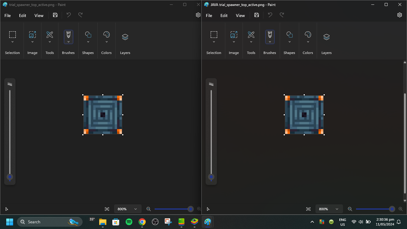This screenshot has width=407, height=229.
Task: Open Settings gear in right Paint window
Action: 400,15
